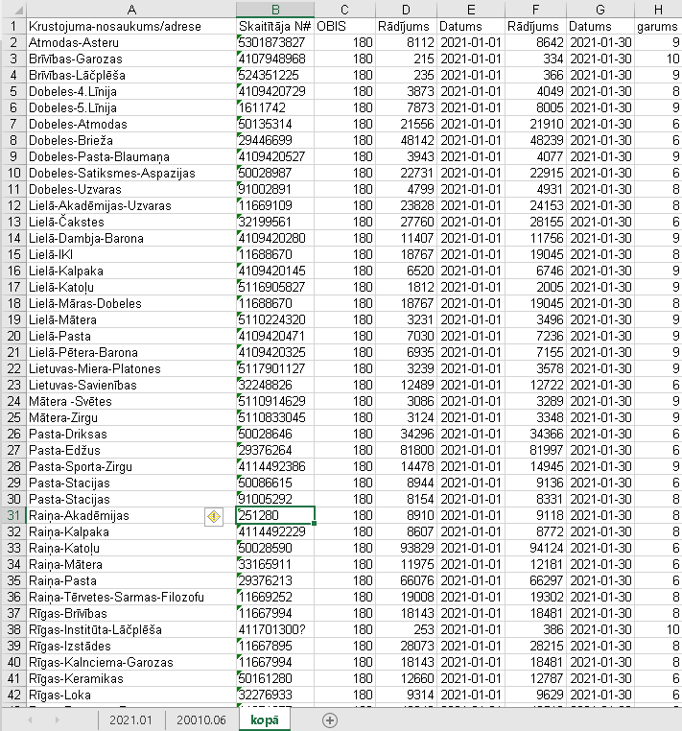Select the active cell showing 251280
682x731 pixels.
click(274, 516)
